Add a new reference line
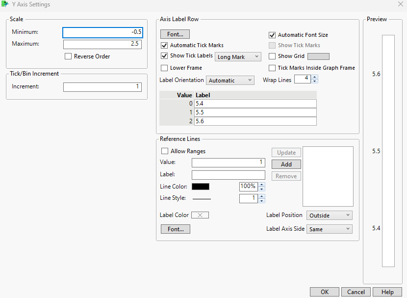Image resolution: width=407 pixels, height=298 pixels. tap(286, 164)
